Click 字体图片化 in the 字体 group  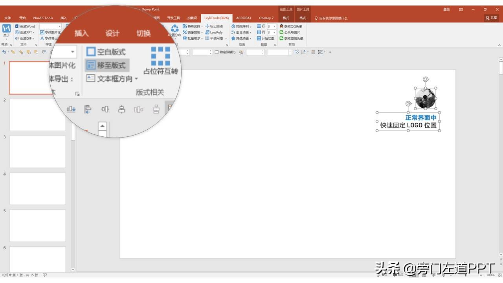[50, 32]
